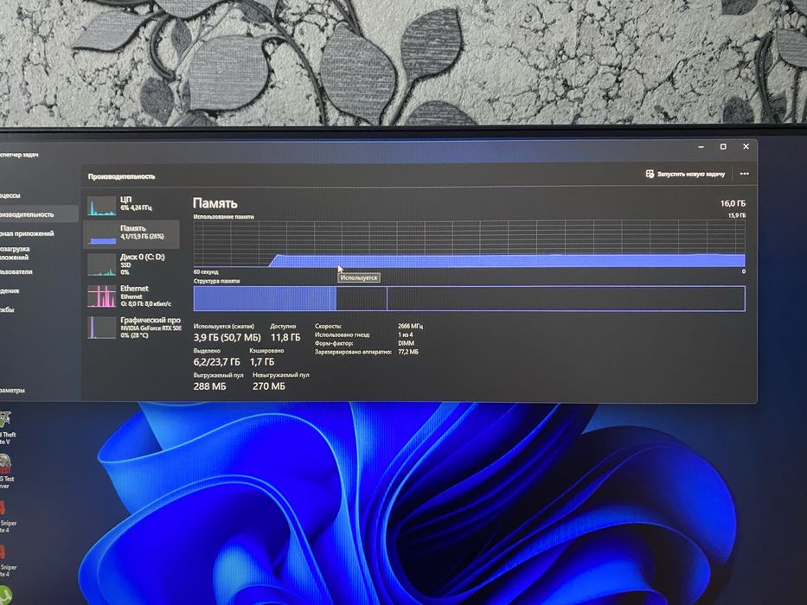807x605 pixels.
Task: Click the form factor value DIMM
Action: [406, 343]
